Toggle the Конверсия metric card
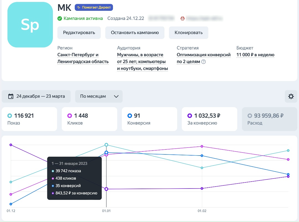Screen dimensions: 299x222 click(149, 119)
